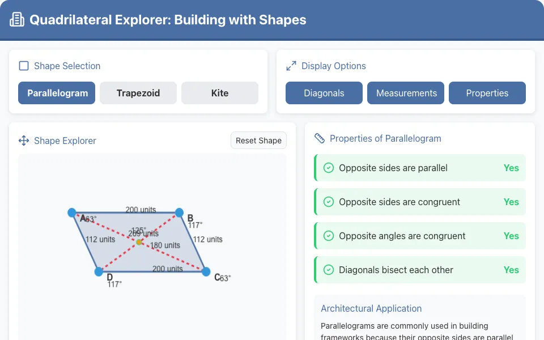Click the ruler icon beside Properties of Parallelogram

coord(319,138)
